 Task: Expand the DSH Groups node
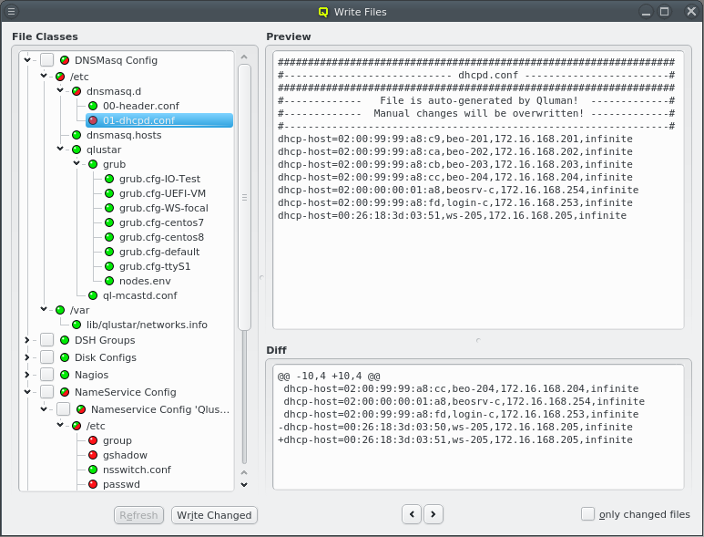pos(27,340)
